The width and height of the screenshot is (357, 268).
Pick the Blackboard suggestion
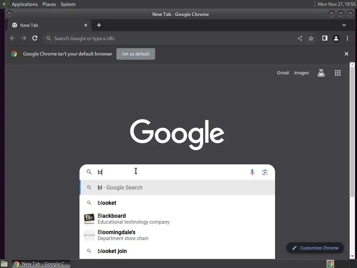coord(177,219)
